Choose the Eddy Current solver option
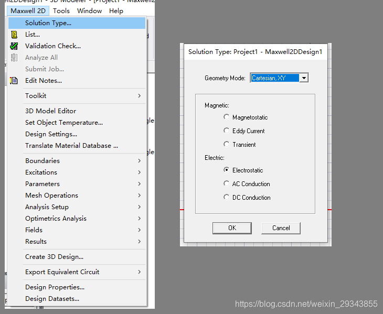383x314 pixels. click(x=227, y=131)
